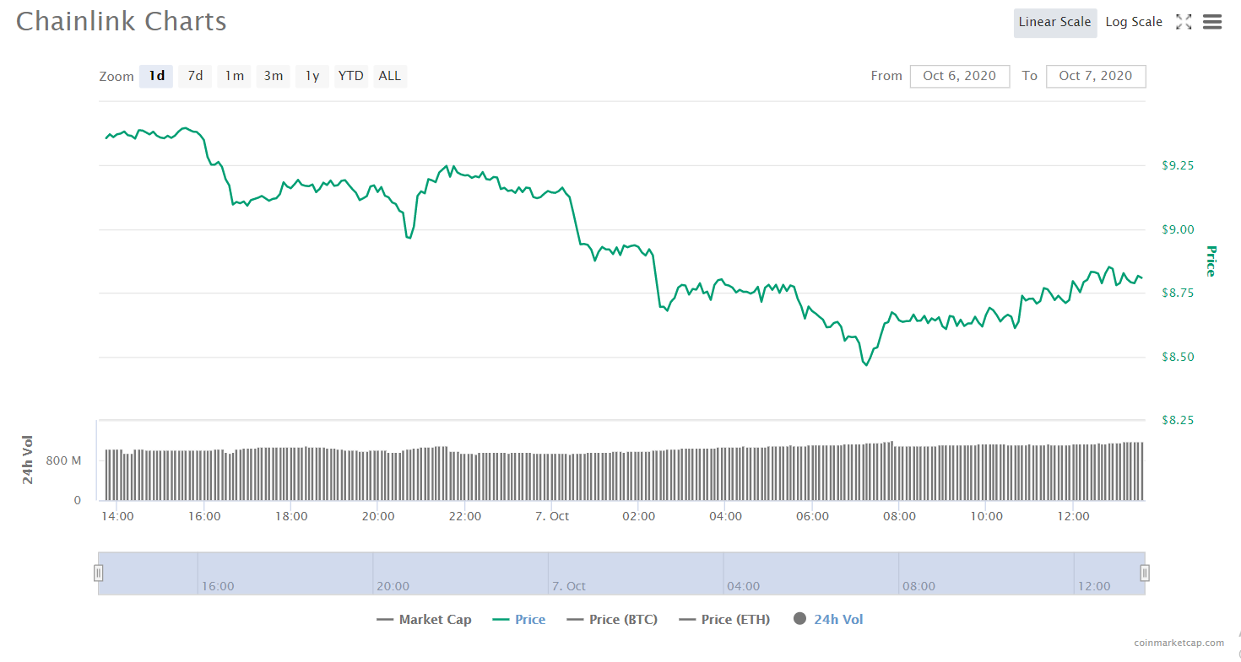Click the navigator 20:00 label

point(393,585)
